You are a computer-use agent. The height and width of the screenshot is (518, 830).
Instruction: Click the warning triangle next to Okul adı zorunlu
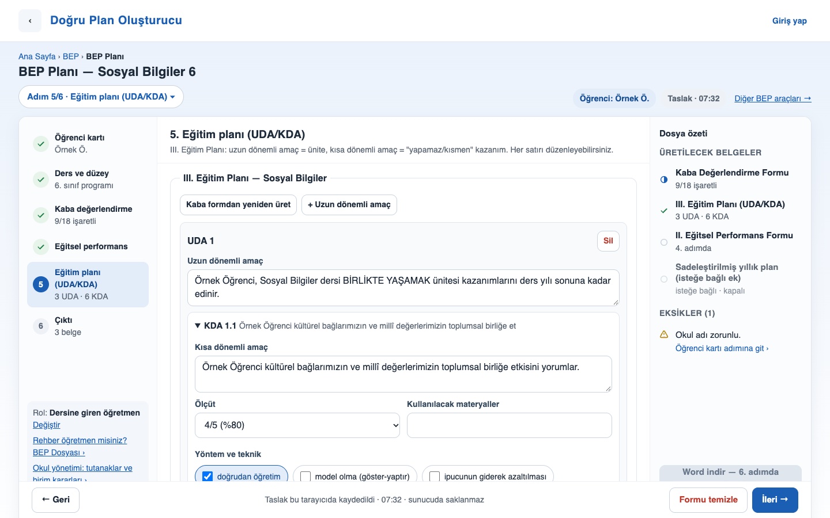664,334
